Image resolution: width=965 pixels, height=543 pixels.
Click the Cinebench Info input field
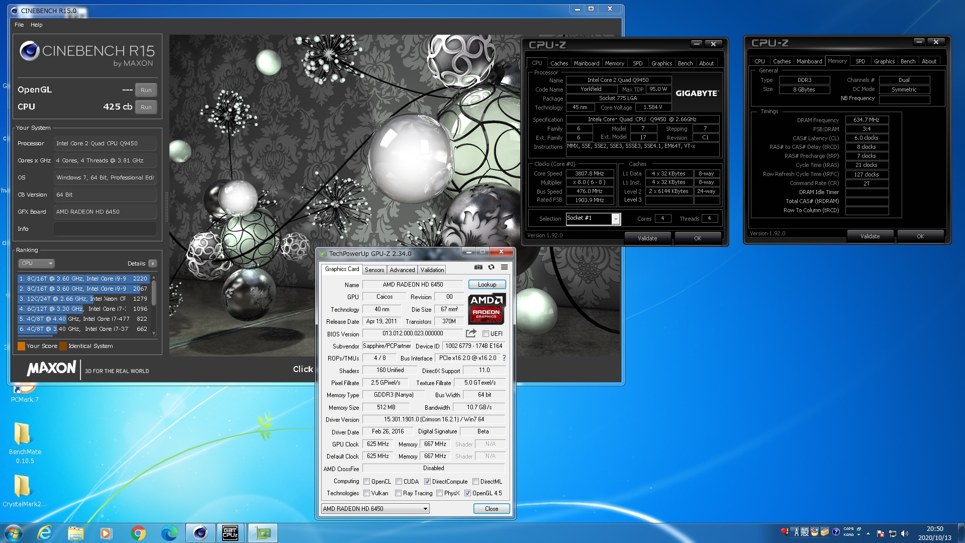coord(105,229)
